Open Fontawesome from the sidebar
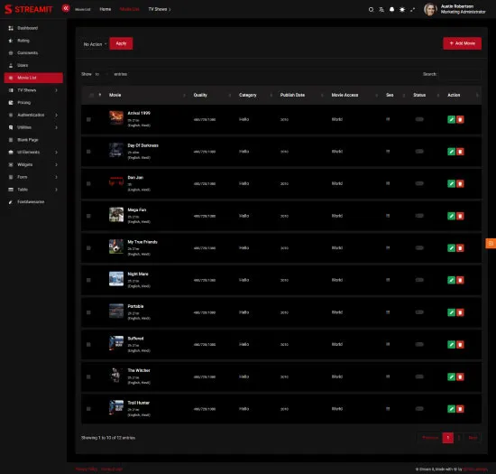This screenshot has width=496, height=474. tap(33, 201)
